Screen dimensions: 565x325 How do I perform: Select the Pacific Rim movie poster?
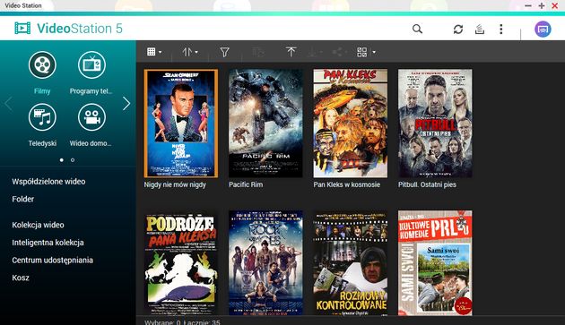(x=265, y=124)
